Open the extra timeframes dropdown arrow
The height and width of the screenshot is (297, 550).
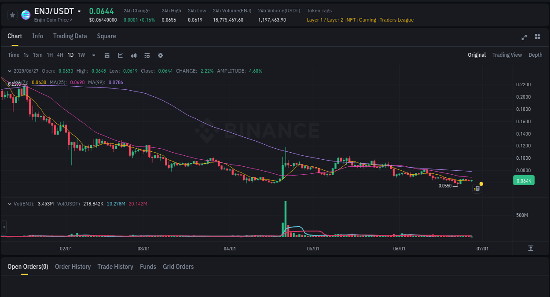[x=93, y=55]
